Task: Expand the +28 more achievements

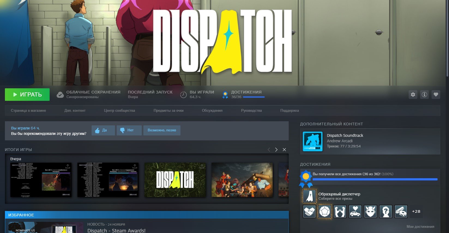Action: pyautogui.click(x=416, y=211)
